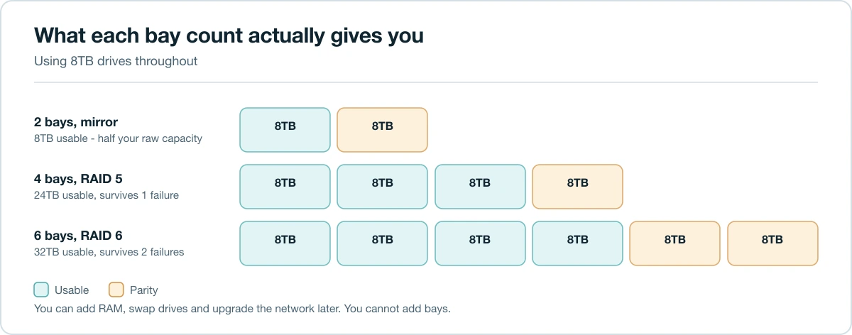Click the Usable legend color swatch
852x335 pixels.
[41, 290]
